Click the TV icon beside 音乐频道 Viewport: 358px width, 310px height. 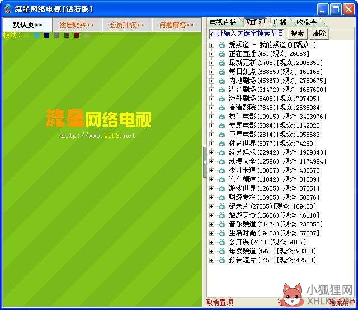222,224
